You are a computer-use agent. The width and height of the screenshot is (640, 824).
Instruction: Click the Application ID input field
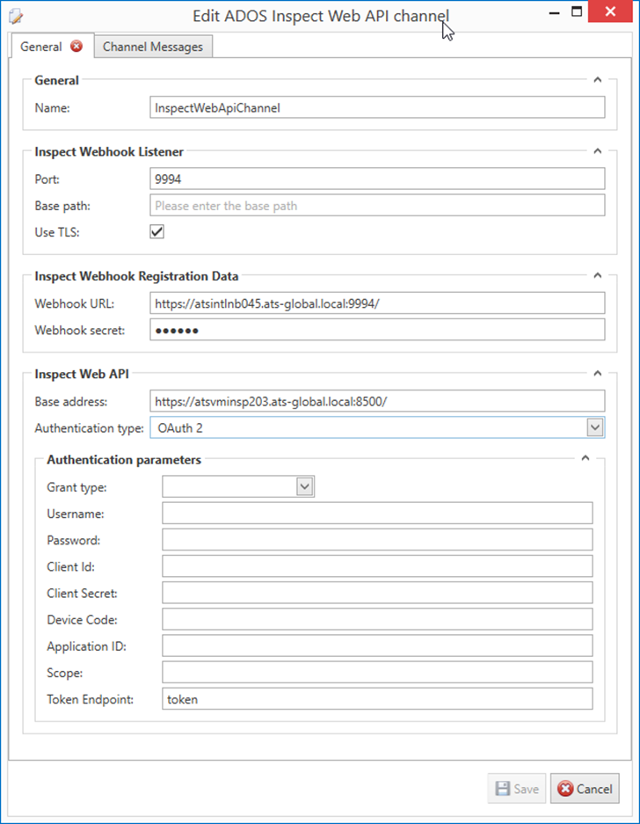click(x=377, y=645)
